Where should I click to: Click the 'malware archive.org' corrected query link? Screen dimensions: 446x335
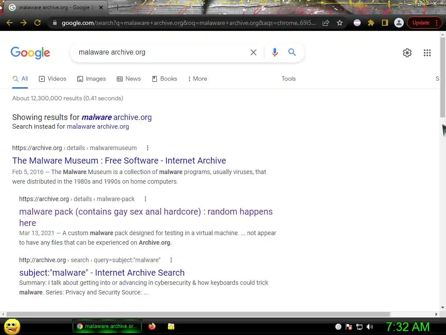(117, 117)
